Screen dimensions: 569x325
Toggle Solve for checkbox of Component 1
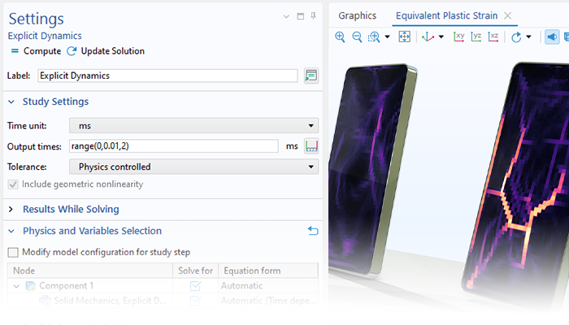[195, 286]
